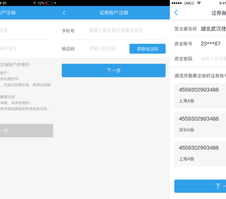Click the Wi-Fi icon next to CMCC
This screenshot has height=199, width=226.
pos(199,3)
